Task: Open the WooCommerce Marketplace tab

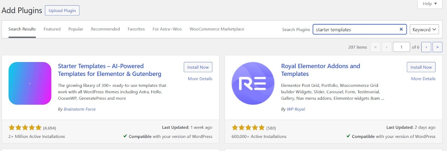Action: (217, 29)
